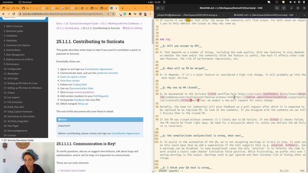The height and width of the screenshot is (173, 308).
Task: Open the Pull Requests link
Action: coord(101,96)
